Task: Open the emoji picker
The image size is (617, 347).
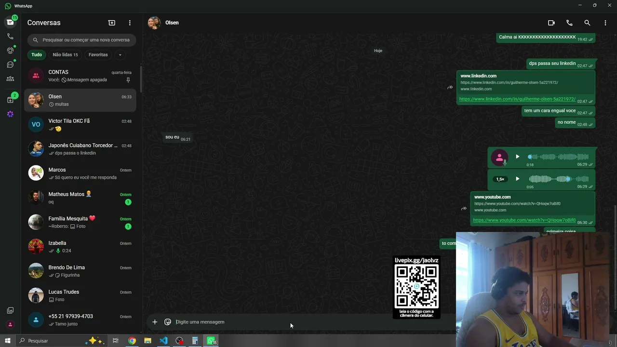Action: (168, 322)
